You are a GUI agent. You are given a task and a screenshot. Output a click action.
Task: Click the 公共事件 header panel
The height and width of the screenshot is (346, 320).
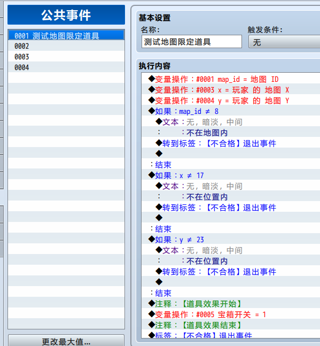coord(66,15)
